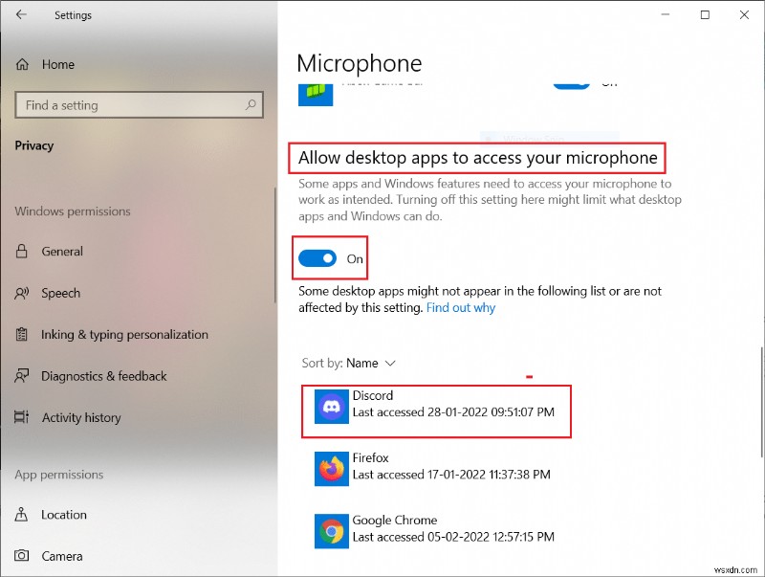Open the Find out why link
Image resolution: width=765 pixels, height=577 pixels.
(461, 307)
